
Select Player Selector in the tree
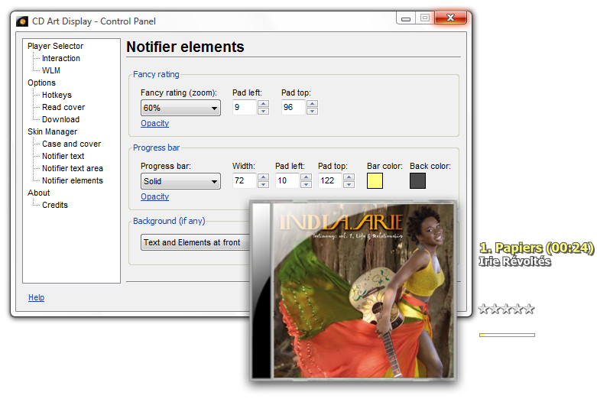[55, 46]
